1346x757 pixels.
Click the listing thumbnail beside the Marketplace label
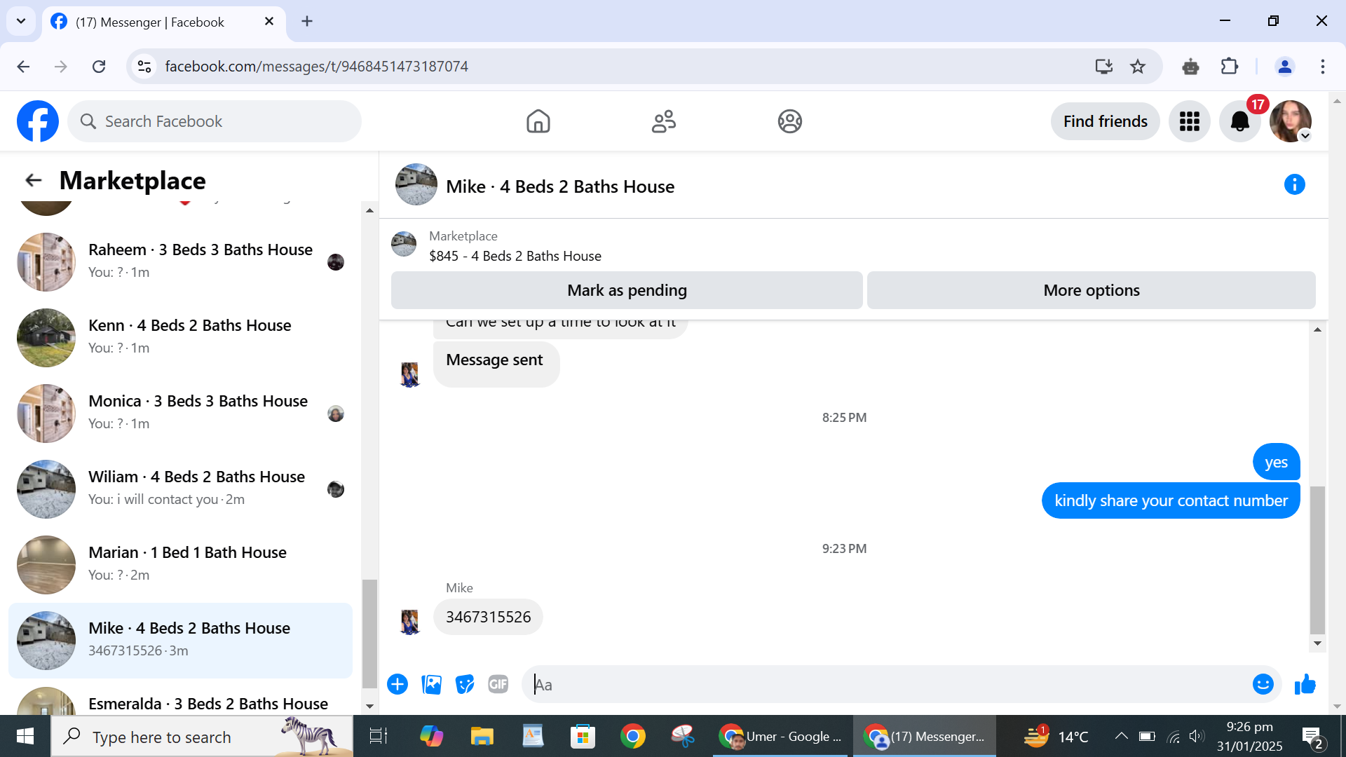[x=404, y=244]
